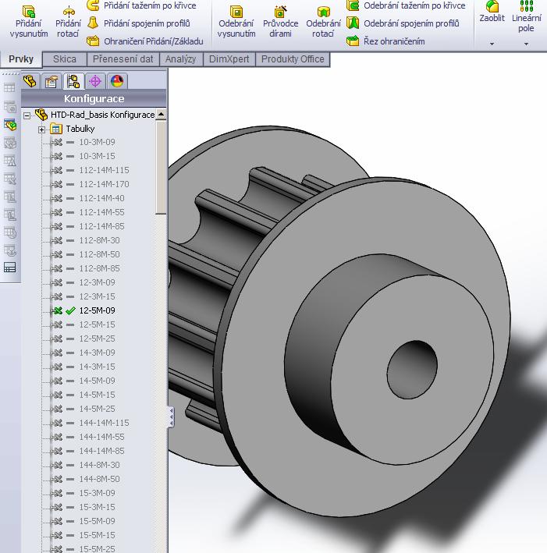
Task: Open the dropdown arrow under Zaoblit
Action: [492, 44]
